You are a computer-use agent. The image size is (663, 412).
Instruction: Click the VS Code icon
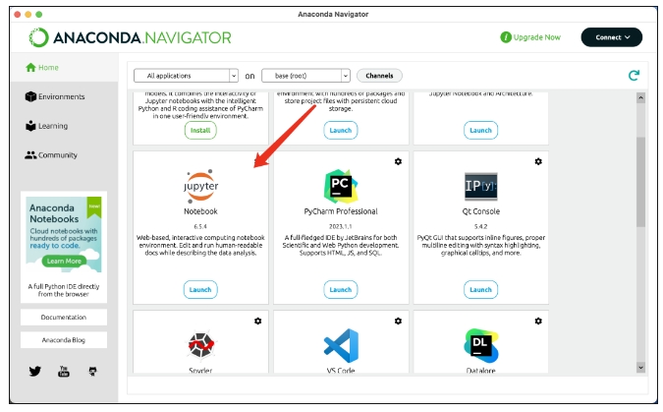click(340, 344)
